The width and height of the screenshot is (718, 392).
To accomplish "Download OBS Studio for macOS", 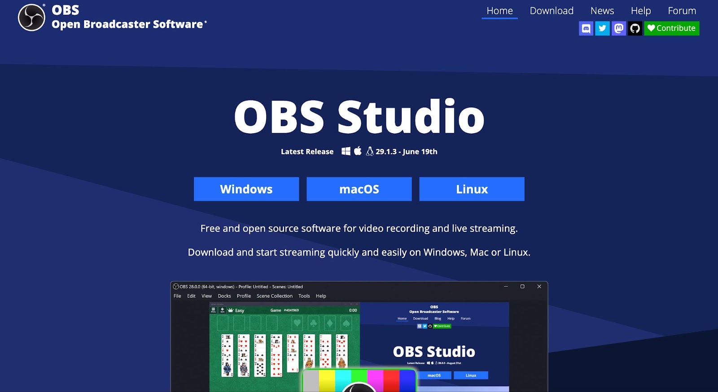I will (359, 189).
